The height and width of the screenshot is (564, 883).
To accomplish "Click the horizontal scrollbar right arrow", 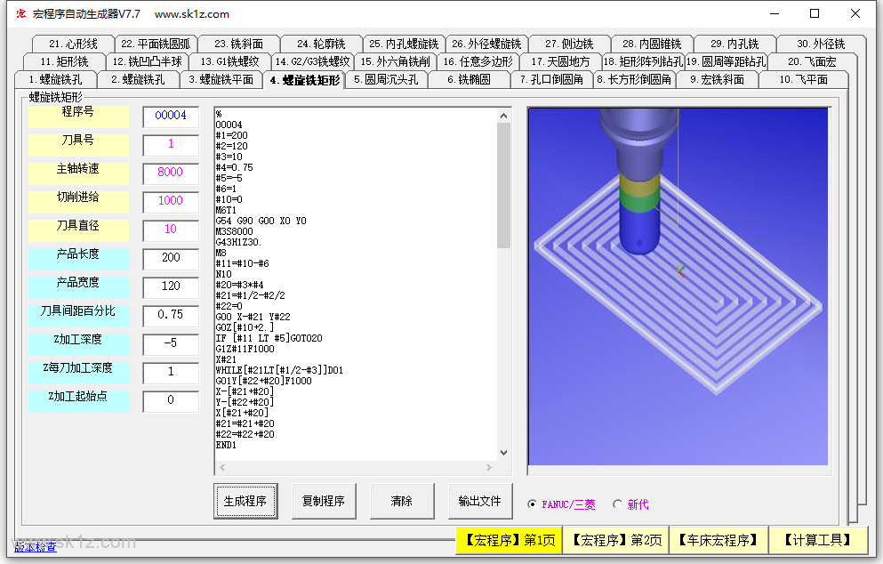I will pyautogui.click(x=489, y=468).
